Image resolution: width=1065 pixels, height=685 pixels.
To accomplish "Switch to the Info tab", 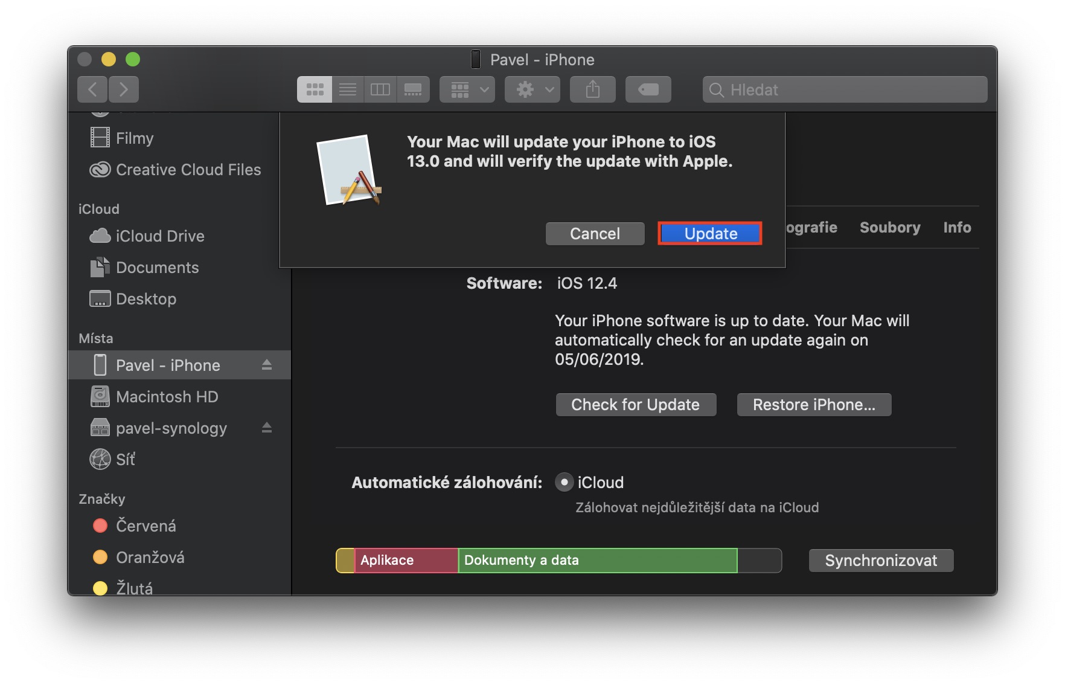I will click(958, 228).
